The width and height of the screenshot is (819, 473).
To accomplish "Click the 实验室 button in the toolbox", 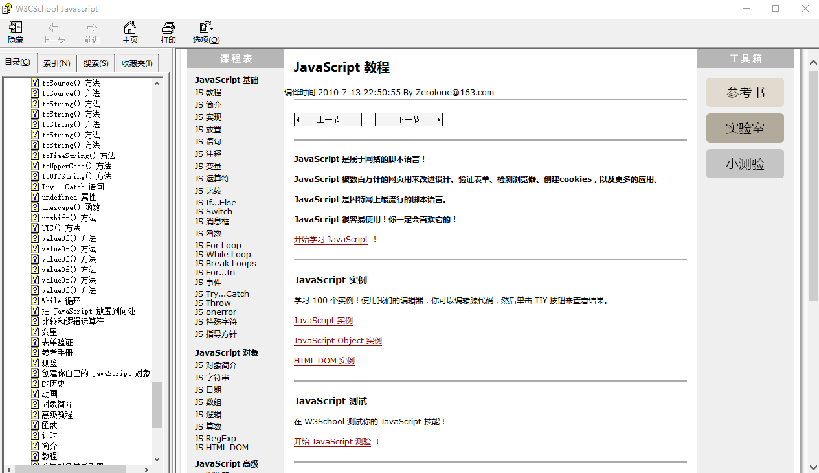I will [x=745, y=128].
